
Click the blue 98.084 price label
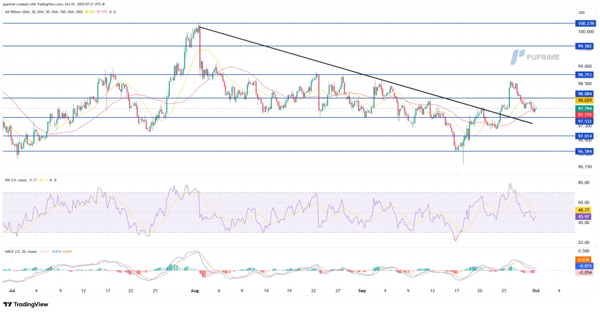click(x=585, y=94)
